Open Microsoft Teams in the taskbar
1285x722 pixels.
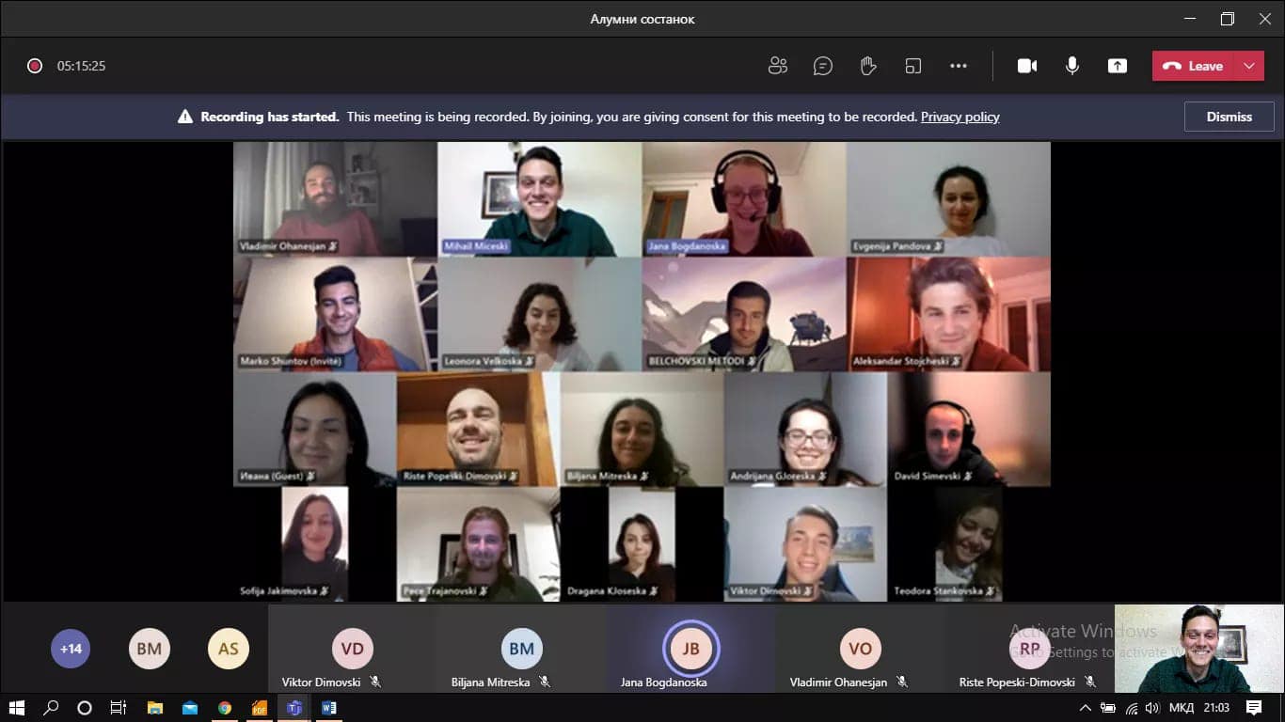(x=293, y=708)
